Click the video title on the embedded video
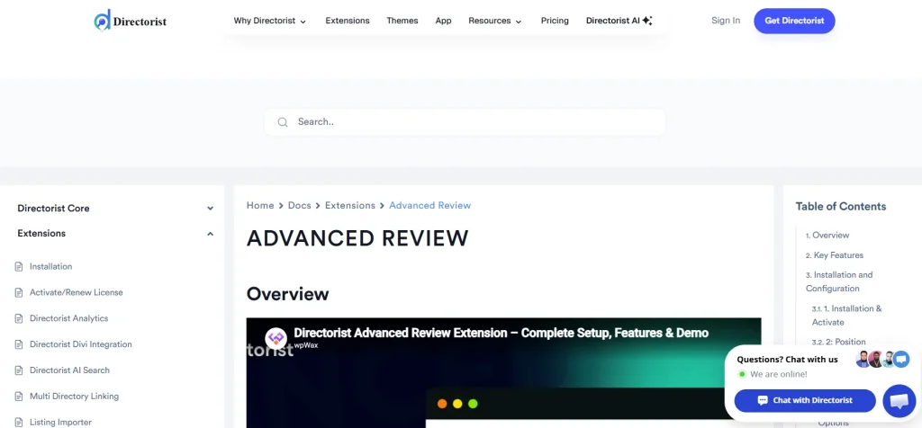922x428 pixels. pyautogui.click(x=501, y=333)
